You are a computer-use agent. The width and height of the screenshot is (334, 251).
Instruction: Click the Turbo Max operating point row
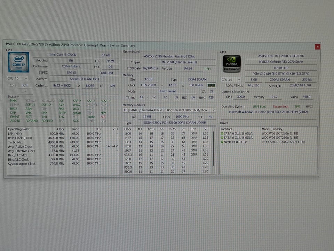click(x=63, y=142)
